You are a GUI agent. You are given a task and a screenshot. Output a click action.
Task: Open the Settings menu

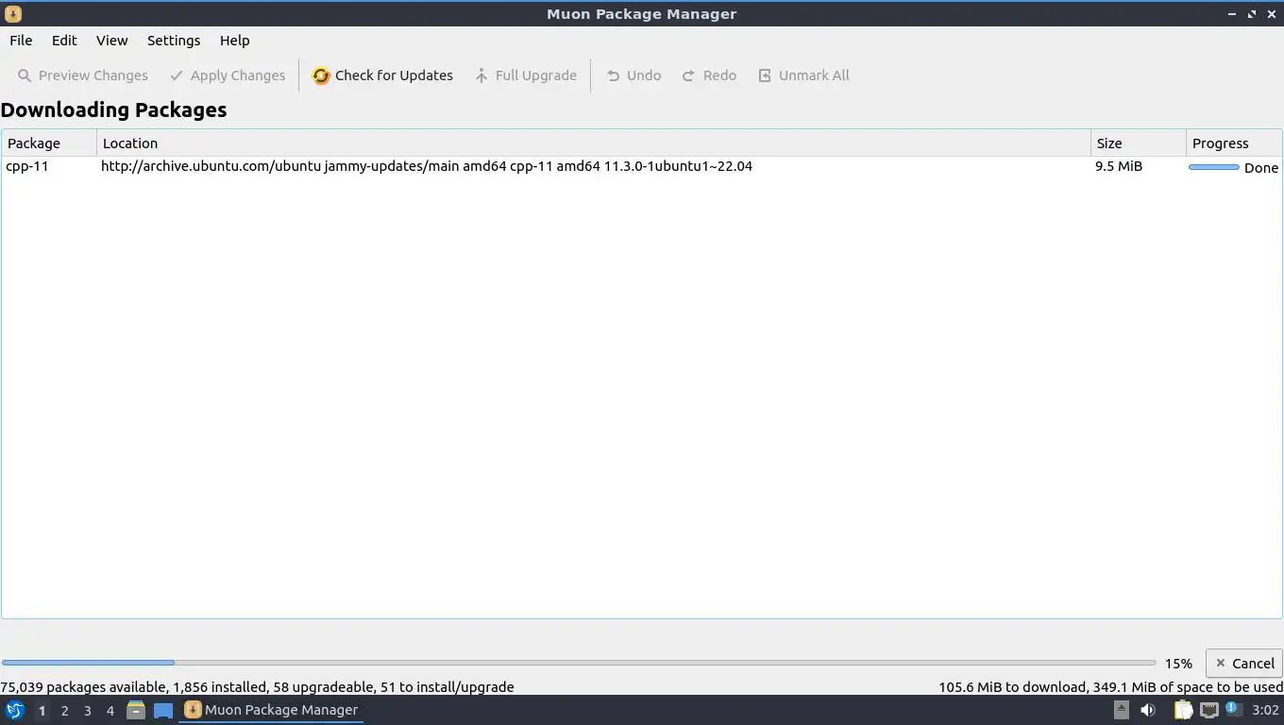point(174,41)
